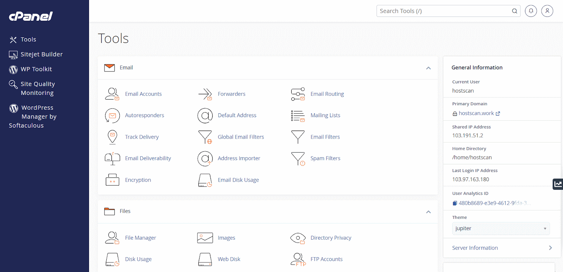This screenshot has width=563, height=272.
Task: Select the /home/hostscan directory text
Action: 472,158
